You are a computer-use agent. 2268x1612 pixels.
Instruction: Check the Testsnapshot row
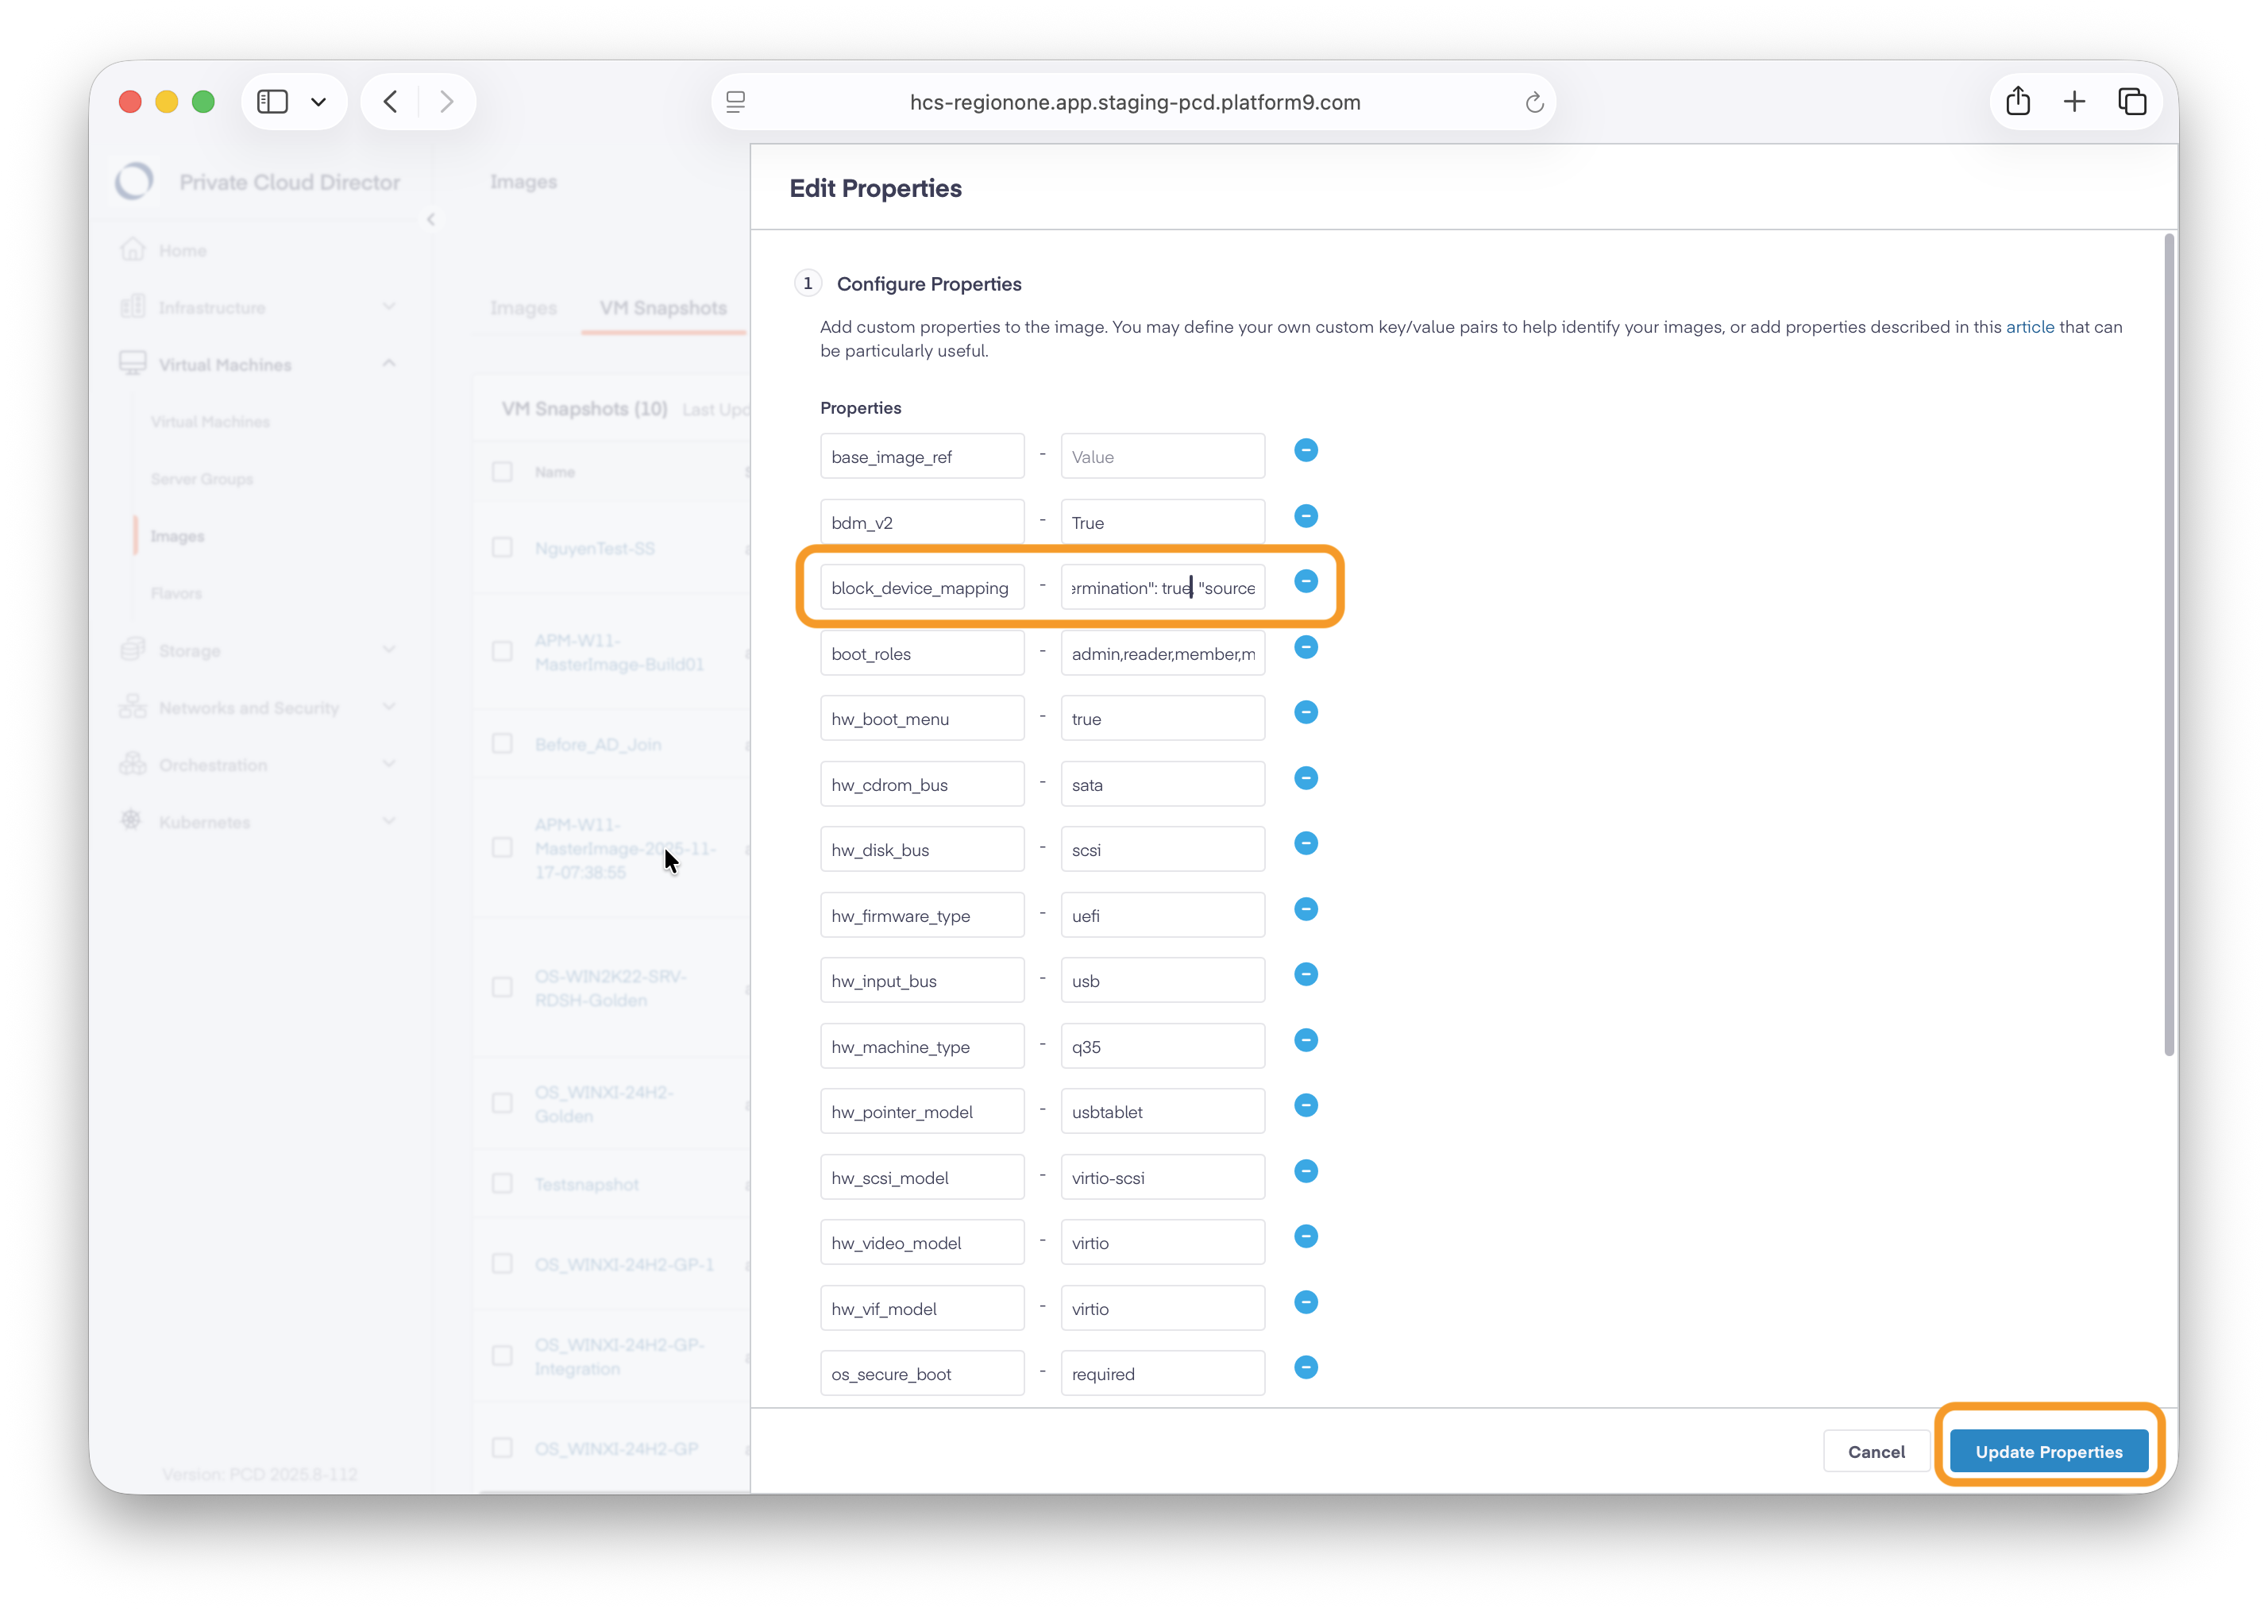(x=502, y=1184)
